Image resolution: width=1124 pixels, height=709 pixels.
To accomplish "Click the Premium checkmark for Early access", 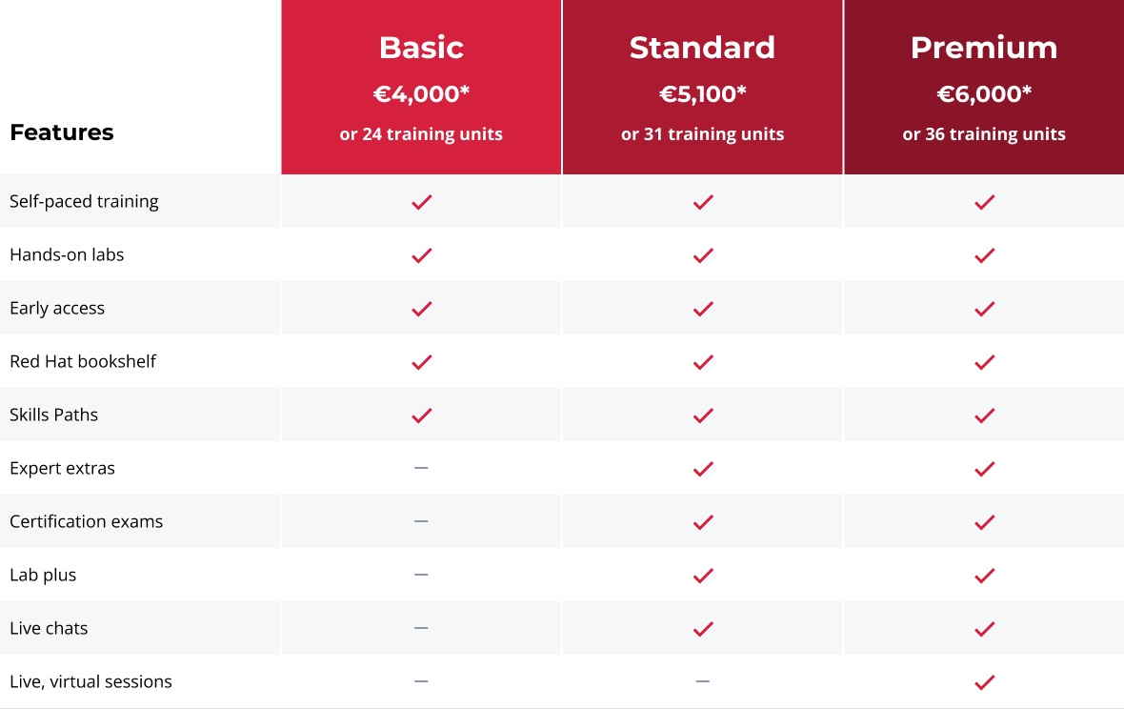I will click(984, 308).
